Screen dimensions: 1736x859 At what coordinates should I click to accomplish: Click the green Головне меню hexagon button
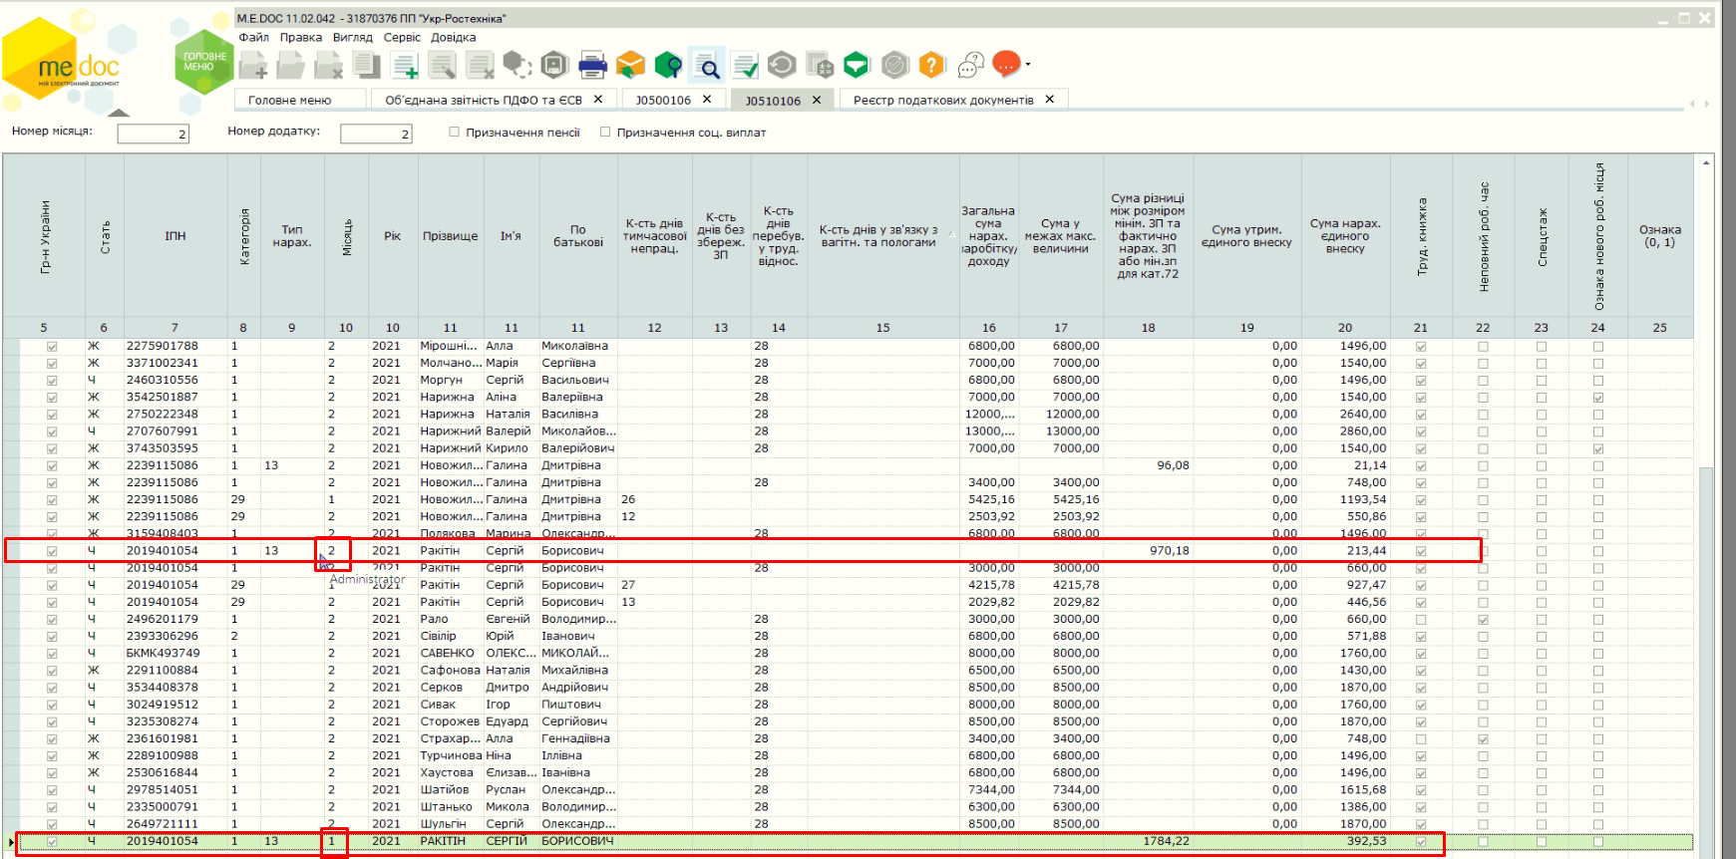click(x=203, y=62)
